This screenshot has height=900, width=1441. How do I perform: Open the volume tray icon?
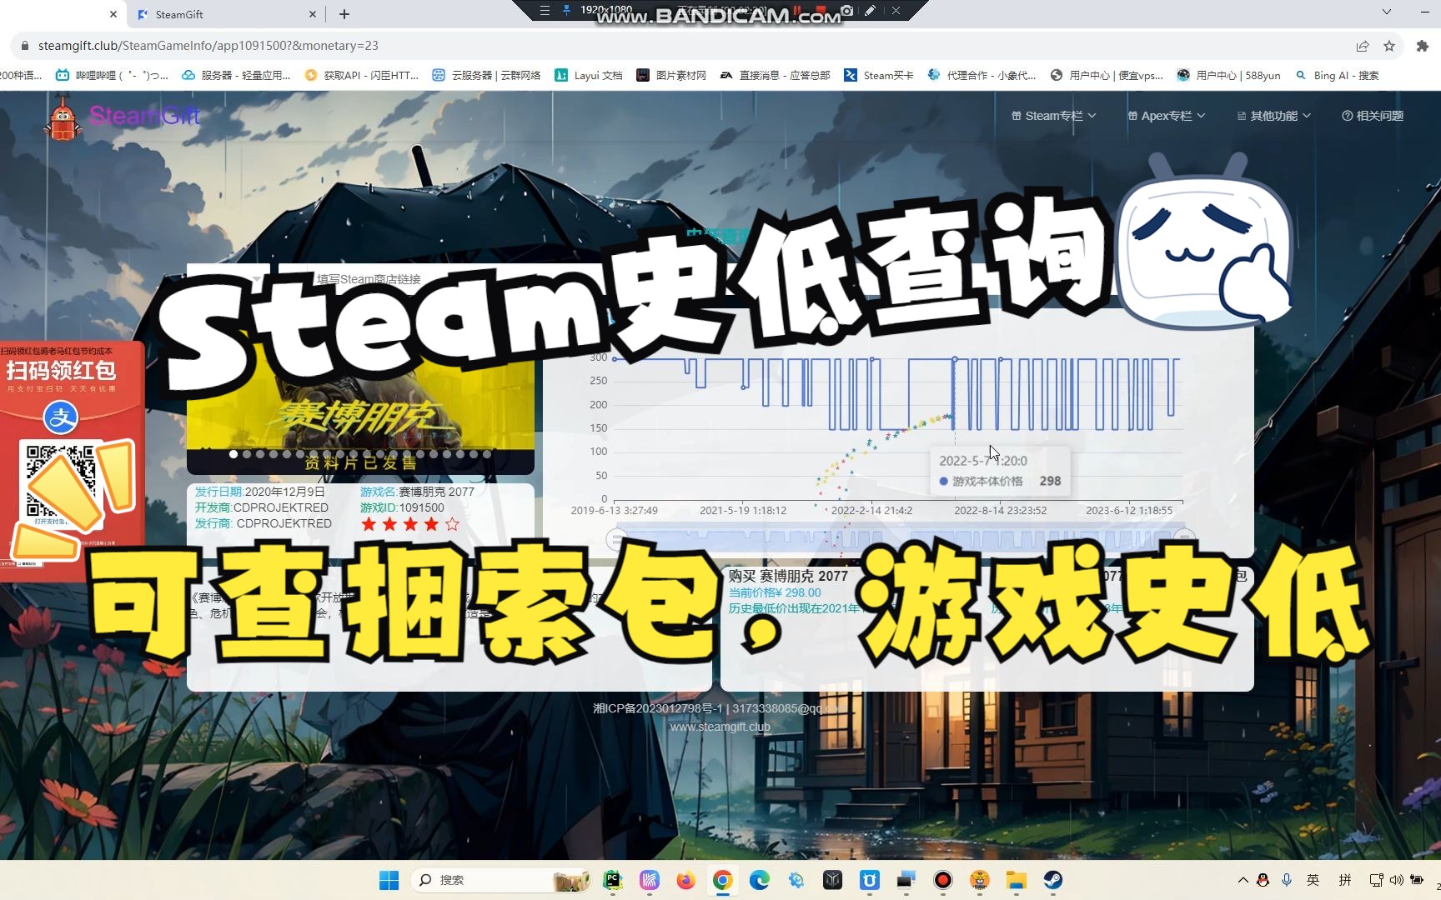point(1397,880)
